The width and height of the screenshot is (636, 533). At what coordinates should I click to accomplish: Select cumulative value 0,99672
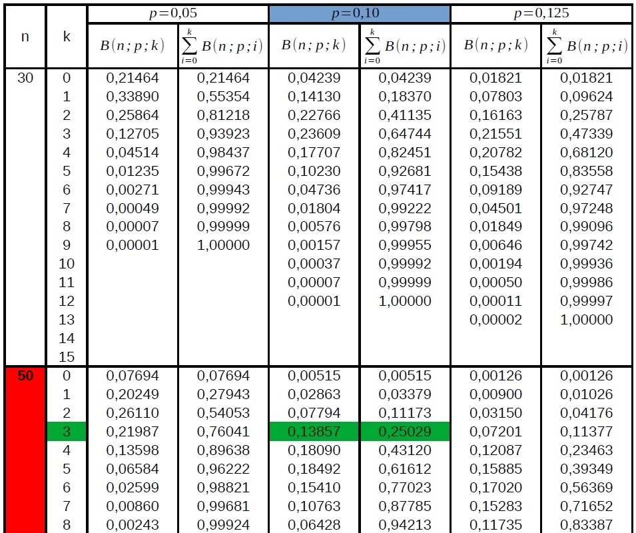pos(223,171)
